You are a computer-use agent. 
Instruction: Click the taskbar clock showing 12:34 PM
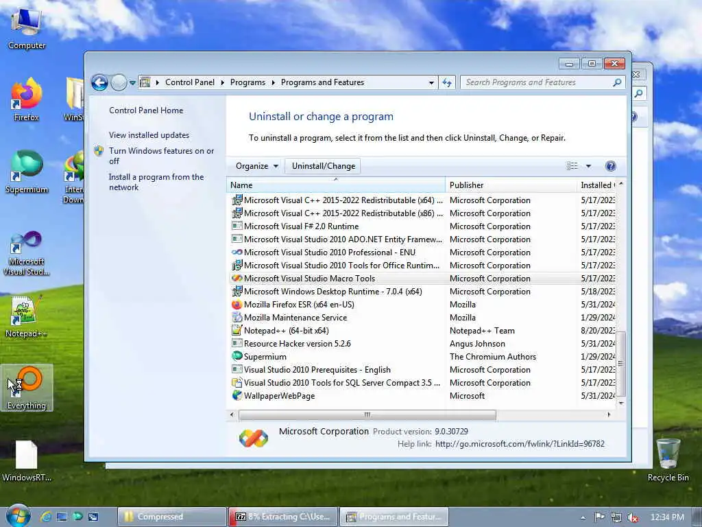pos(666,517)
